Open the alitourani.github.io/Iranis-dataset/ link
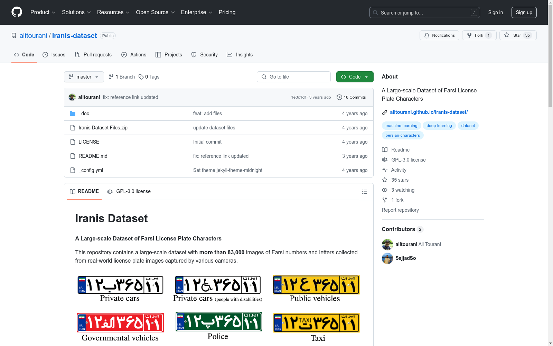Screen dimensions: 553x346 click(429, 112)
